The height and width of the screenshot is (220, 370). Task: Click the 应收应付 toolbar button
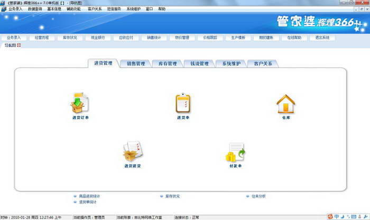[x=126, y=38]
